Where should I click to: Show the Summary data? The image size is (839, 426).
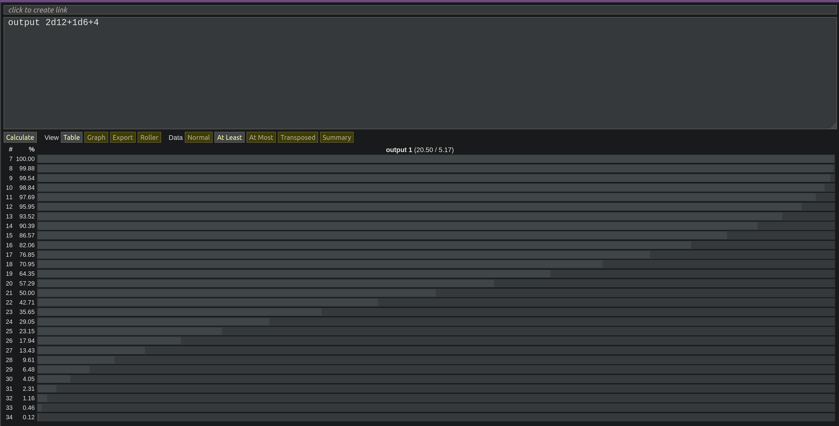pos(336,137)
